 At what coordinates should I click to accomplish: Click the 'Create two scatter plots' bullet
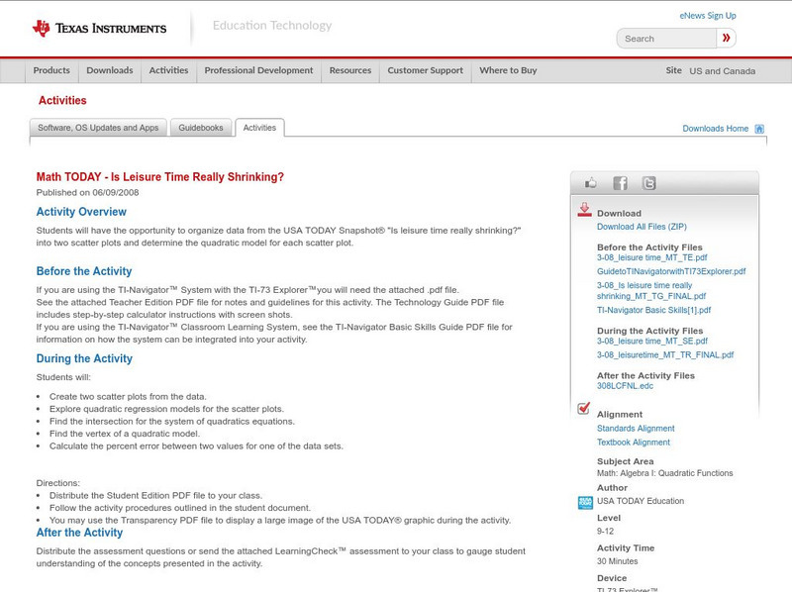pyautogui.click(x=128, y=397)
